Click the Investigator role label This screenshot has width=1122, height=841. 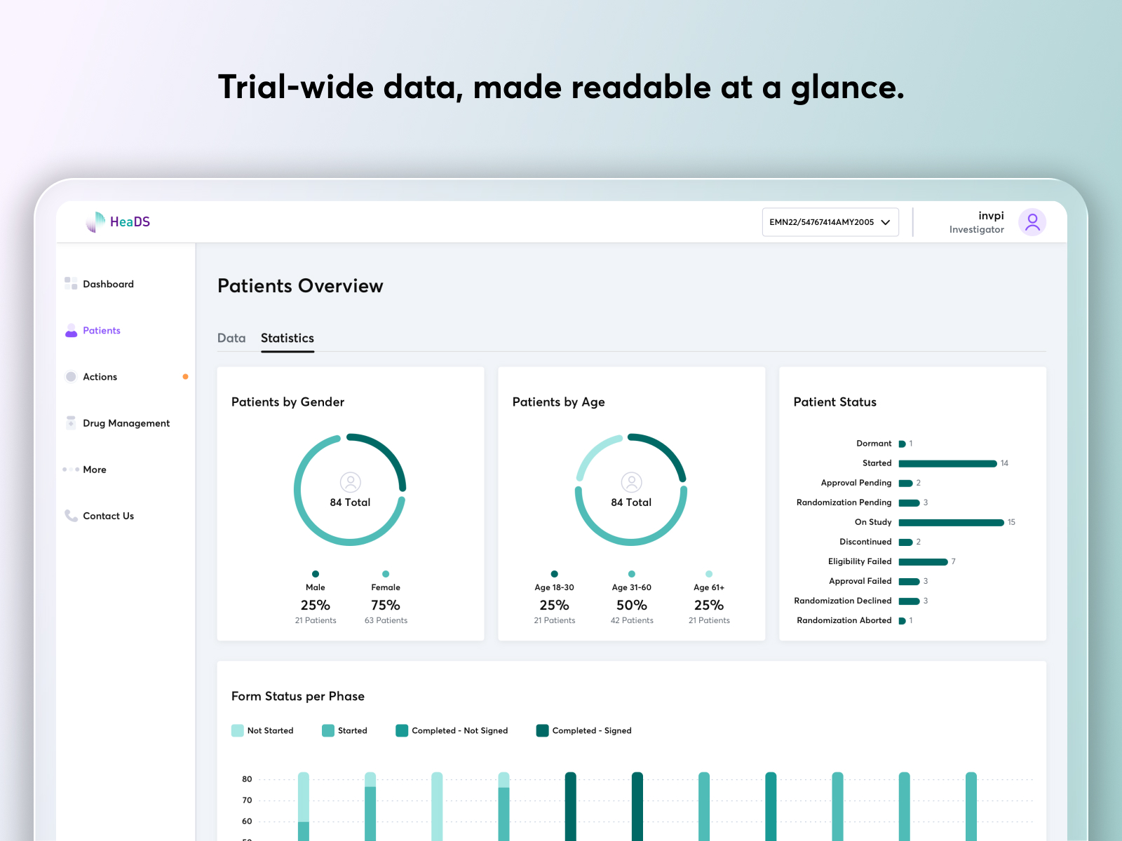coord(976,229)
